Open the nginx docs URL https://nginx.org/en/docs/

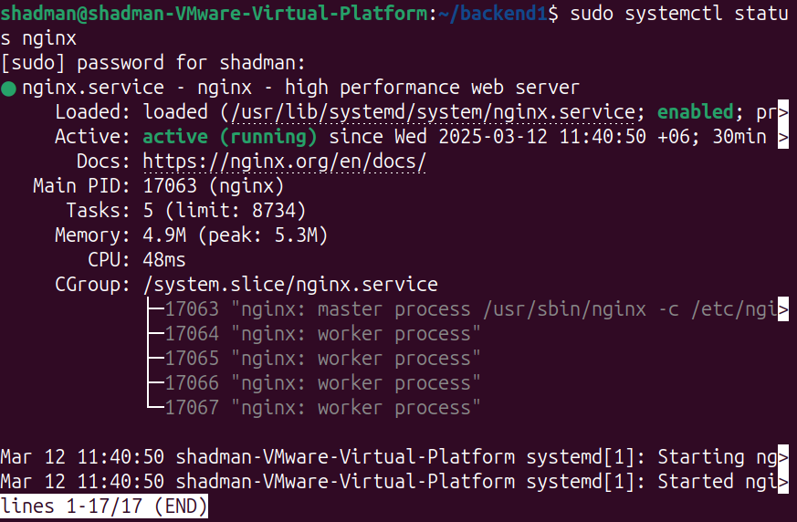(284, 162)
